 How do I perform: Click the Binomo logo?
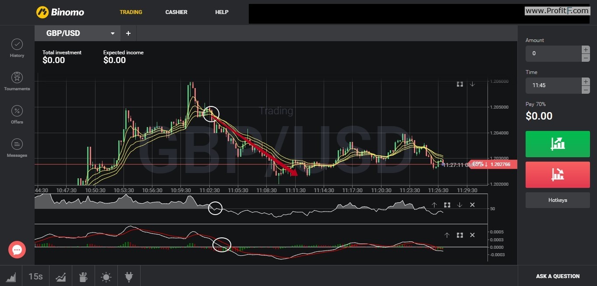point(60,12)
